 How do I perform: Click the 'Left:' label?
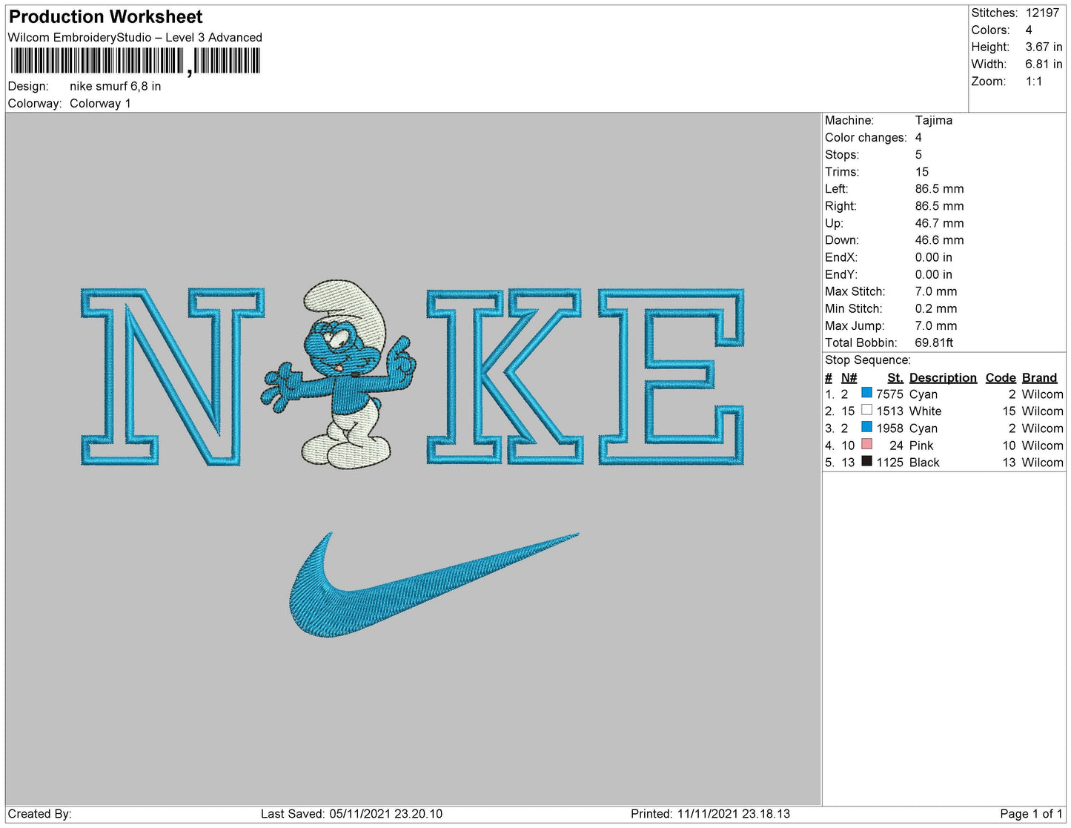pos(836,188)
